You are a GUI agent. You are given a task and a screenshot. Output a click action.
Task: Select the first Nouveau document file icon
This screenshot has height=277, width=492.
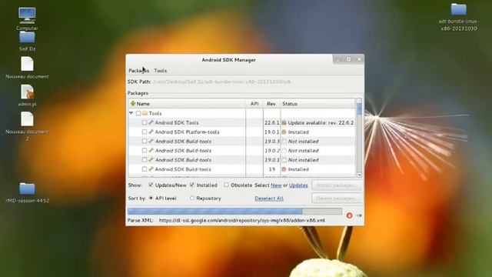(x=27, y=64)
